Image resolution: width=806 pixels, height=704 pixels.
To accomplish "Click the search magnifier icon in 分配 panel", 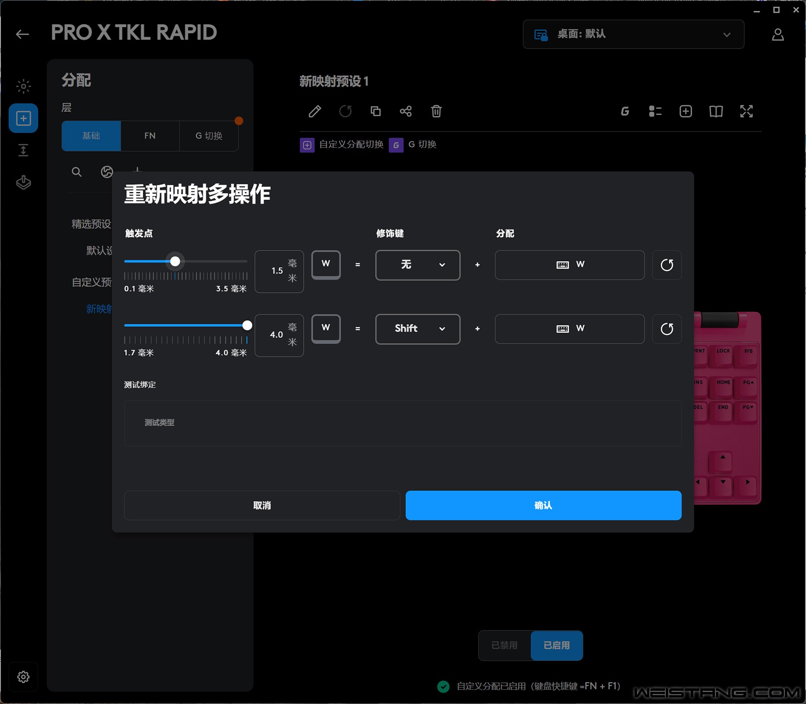I will coord(77,172).
